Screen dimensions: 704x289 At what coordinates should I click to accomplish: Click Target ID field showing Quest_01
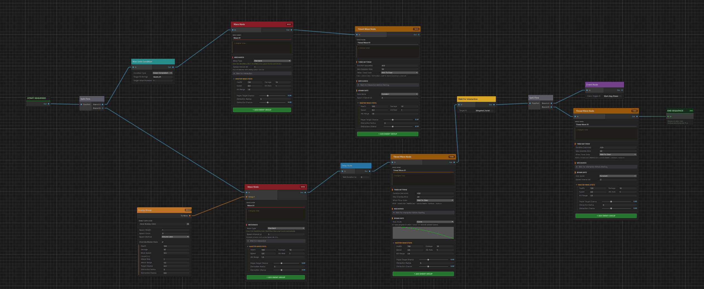[162, 77]
